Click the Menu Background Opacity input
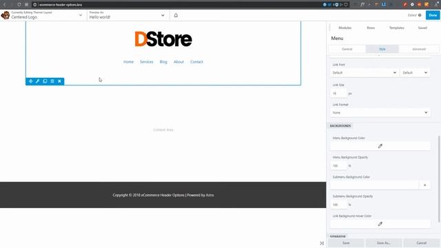Image resolution: width=441 pixels, height=248 pixels. click(338, 166)
